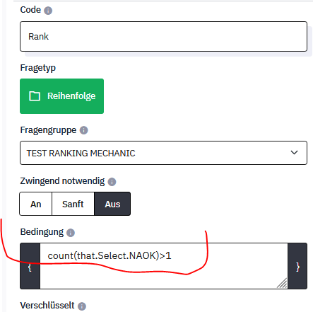Expand the Fragengruppe dropdown chevron
The image size is (313, 312).
(294, 153)
